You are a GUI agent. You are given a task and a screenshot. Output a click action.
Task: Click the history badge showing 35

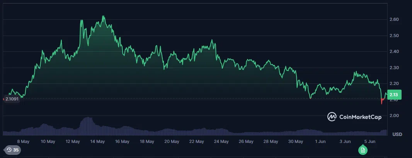pyautogui.click(x=13, y=150)
